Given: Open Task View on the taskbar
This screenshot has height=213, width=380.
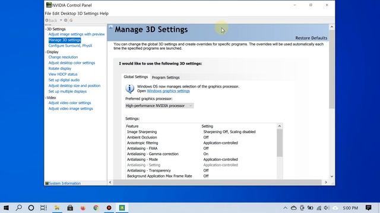Looking at the screenshot, I should point(43,208).
